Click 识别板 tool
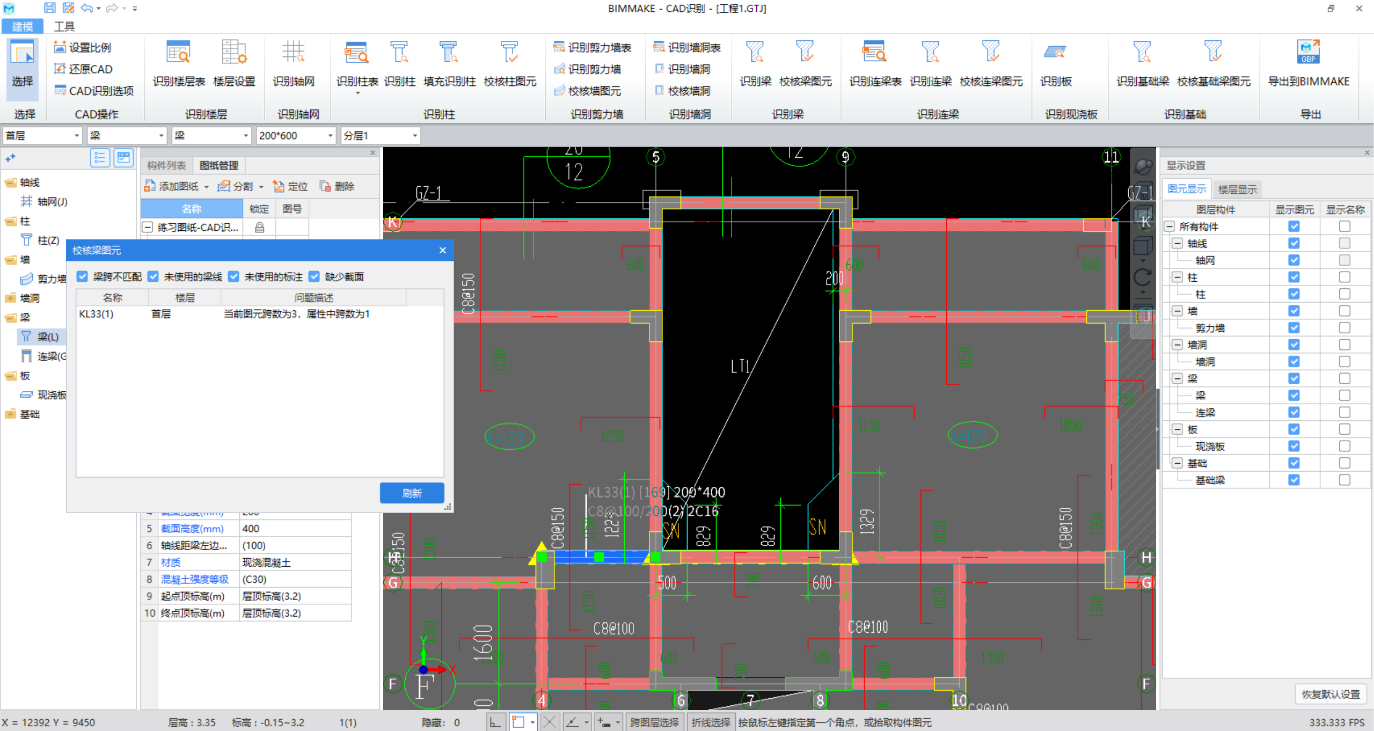The height and width of the screenshot is (731, 1374). (x=1056, y=64)
